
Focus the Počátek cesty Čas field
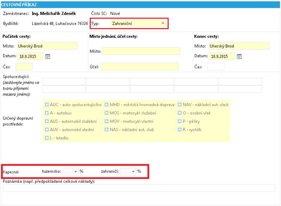(x=24, y=67)
